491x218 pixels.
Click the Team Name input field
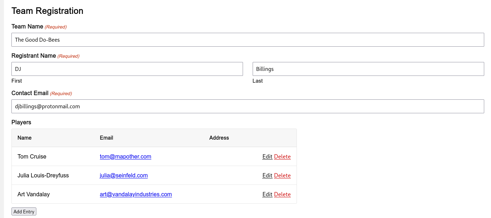(248, 40)
